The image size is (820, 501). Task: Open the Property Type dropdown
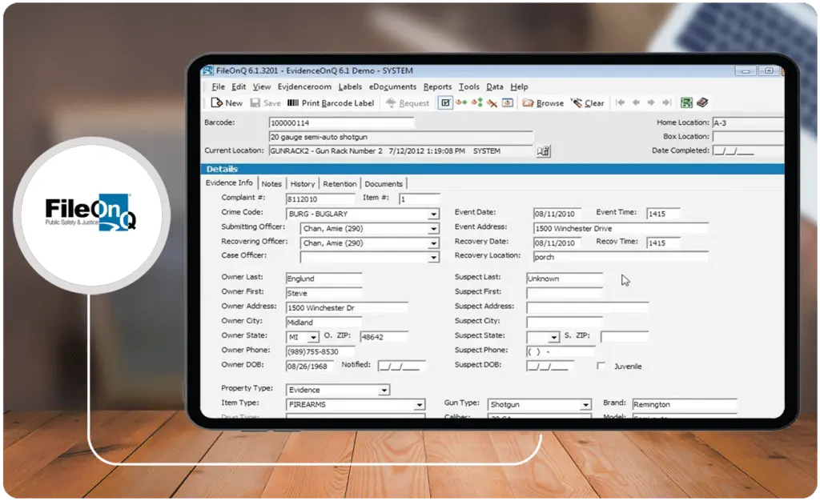(x=384, y=391)
